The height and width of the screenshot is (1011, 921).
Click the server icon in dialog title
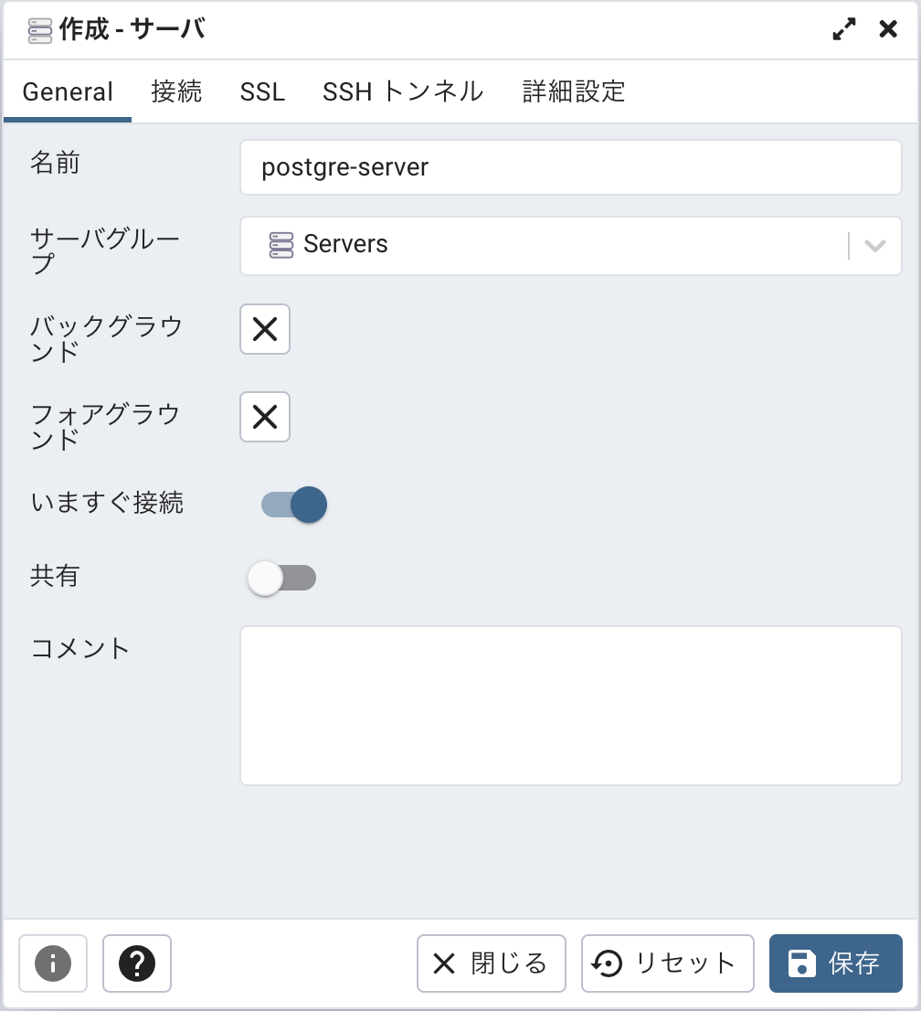pos(40,30)
